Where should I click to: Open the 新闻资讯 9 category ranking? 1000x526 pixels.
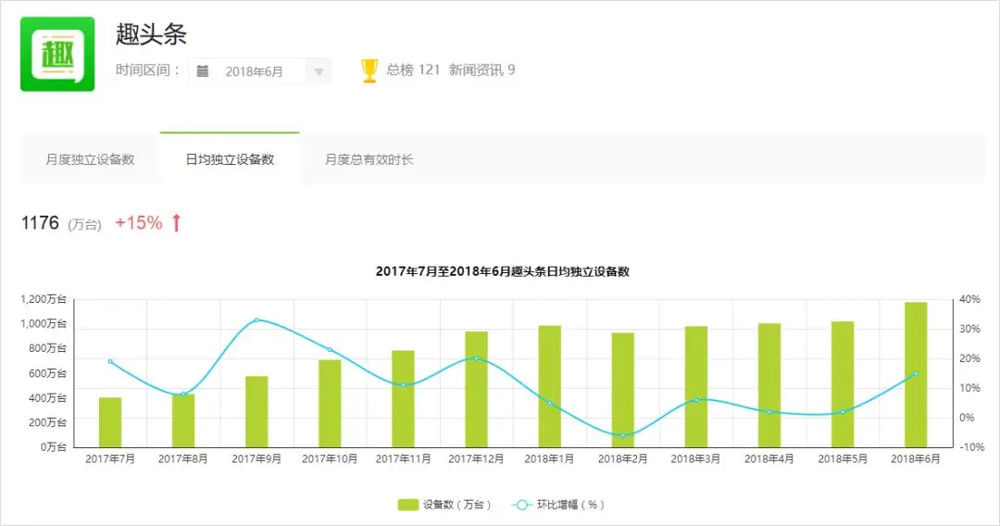[481, 69]
